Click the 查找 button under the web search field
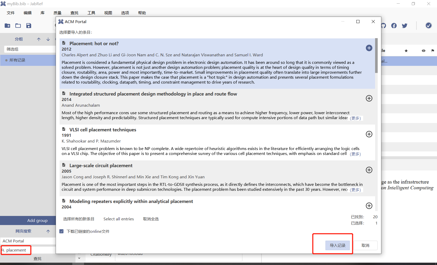Image resolution: width=437 pixels, height=265 pixels. click(37, 259)
